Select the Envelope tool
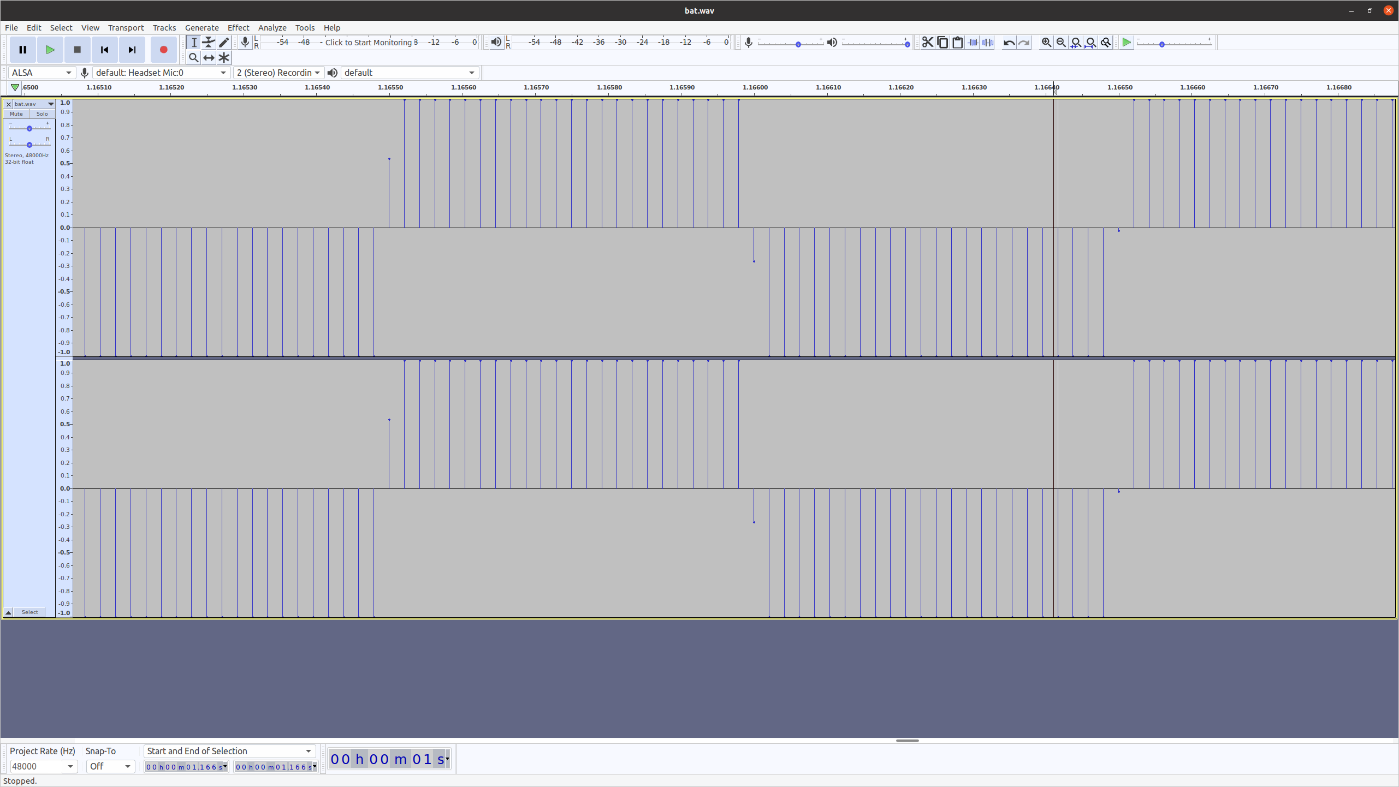The image size is (1399, 787). 209,43
